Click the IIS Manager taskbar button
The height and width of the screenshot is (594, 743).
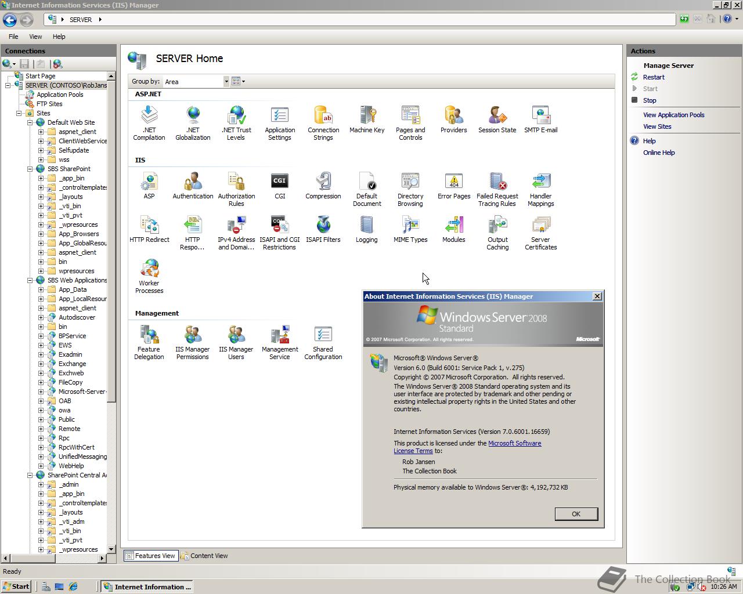(147, 586)
